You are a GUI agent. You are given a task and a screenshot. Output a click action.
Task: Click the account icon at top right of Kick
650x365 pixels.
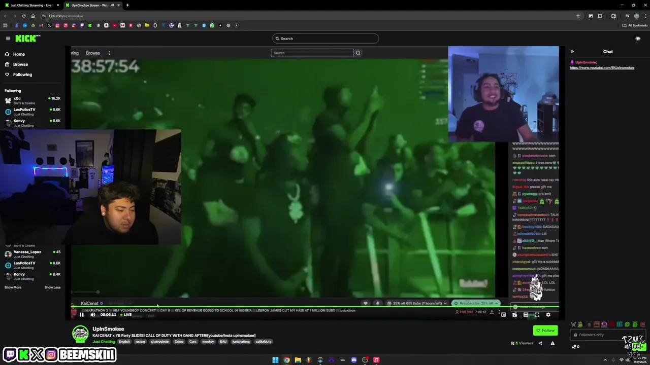coord(638,39)
